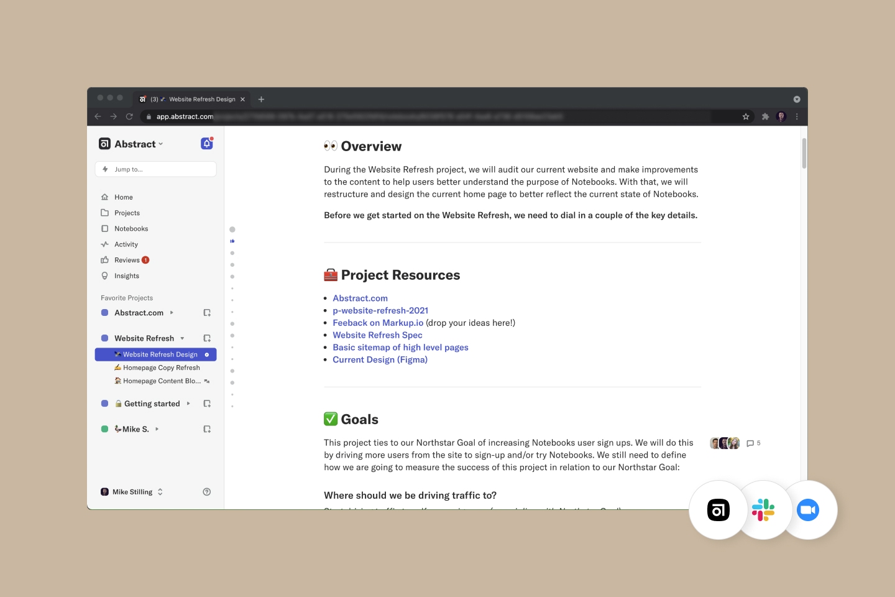The width and height of the screenshot is (895, 597).
Task: Open the Getting started project
Action: tap(147, 404)
